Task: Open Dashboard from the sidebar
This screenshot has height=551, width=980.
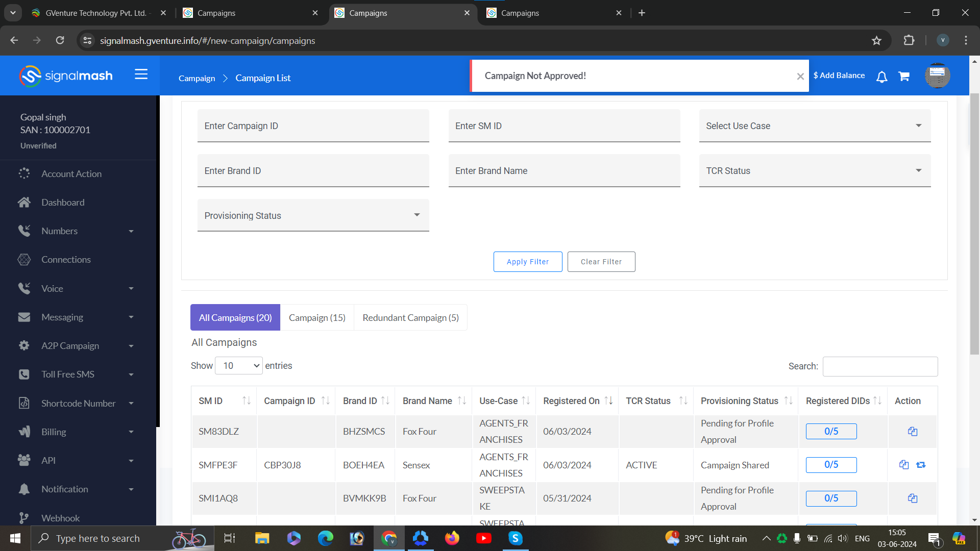Action: [x=63, y=203]
